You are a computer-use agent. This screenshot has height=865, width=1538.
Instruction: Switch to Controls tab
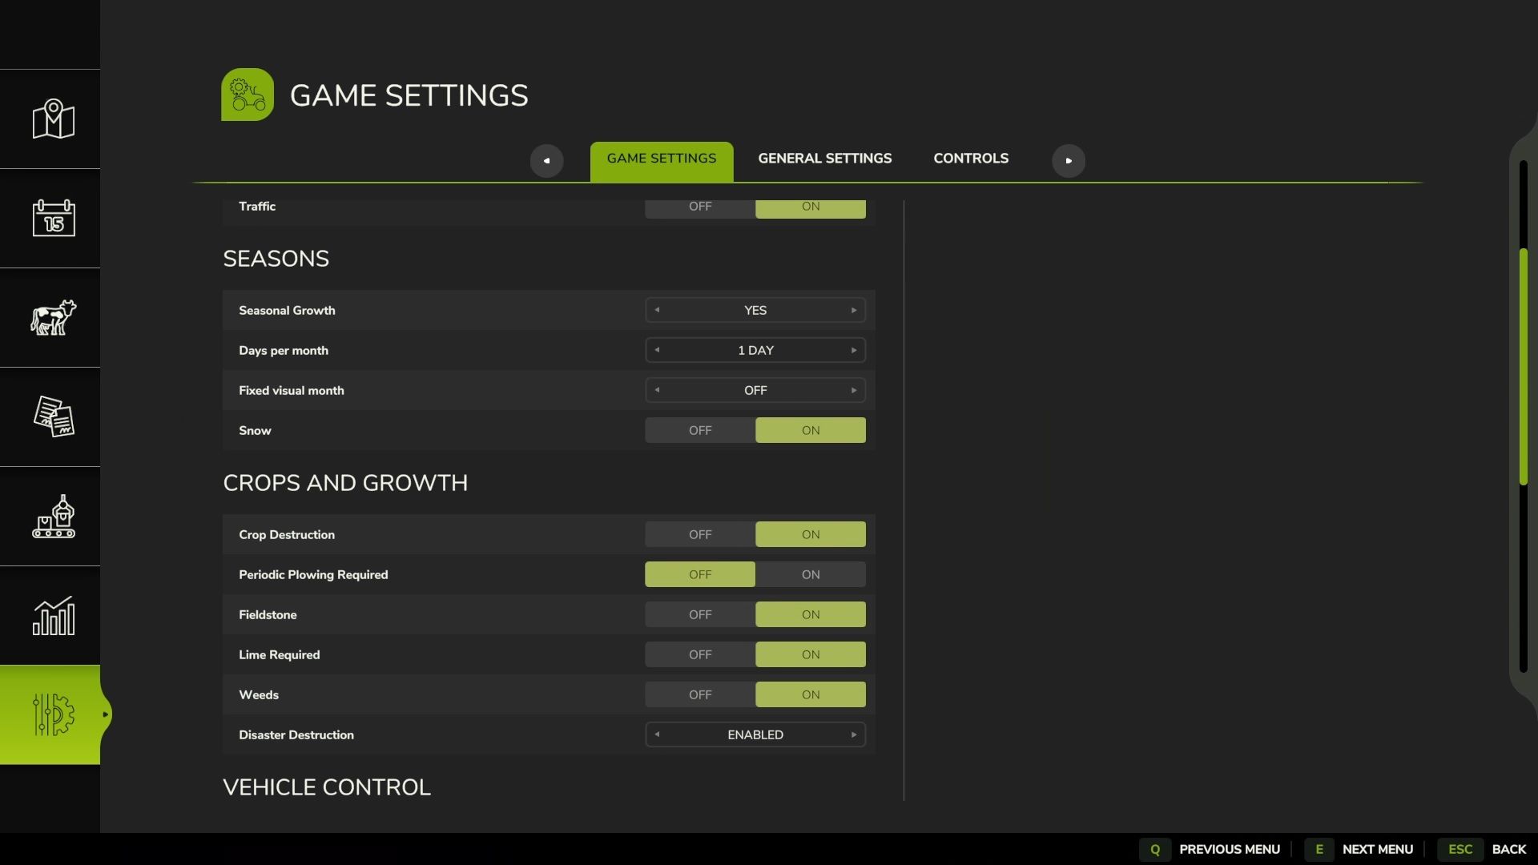[x=970, y=159]
